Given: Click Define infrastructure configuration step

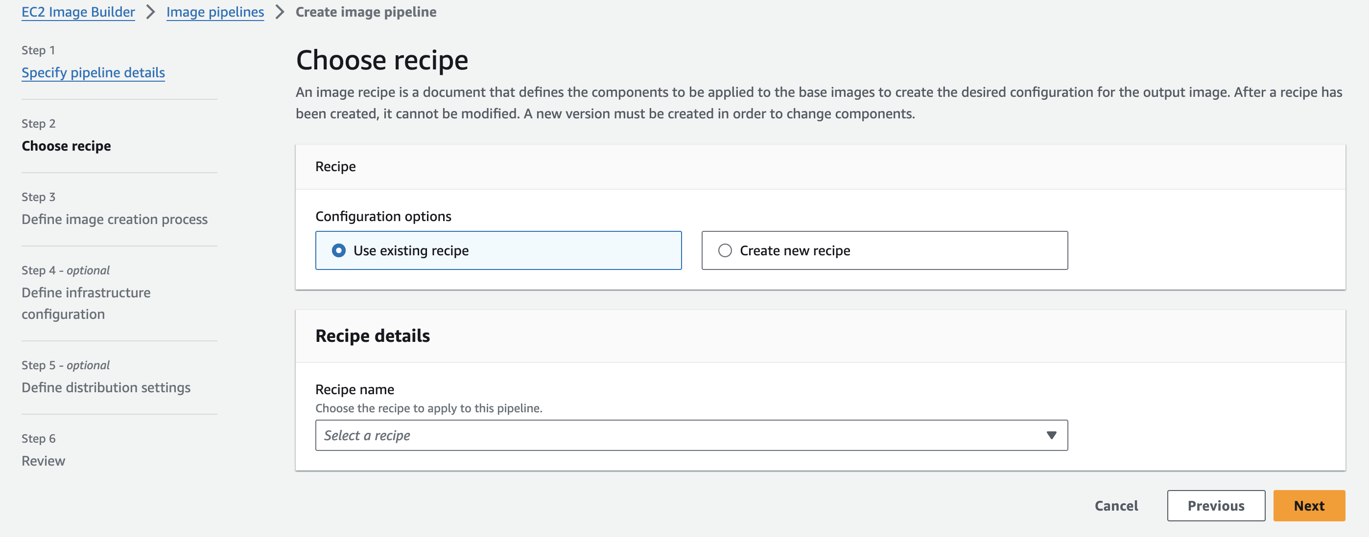Looking at the screenshot, I should [x=86, y=303].
